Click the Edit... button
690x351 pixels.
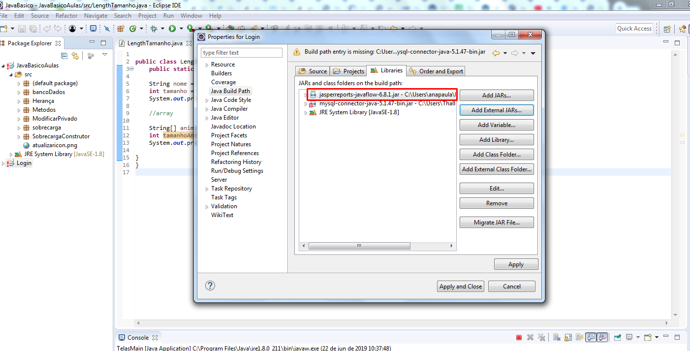[497, 189]
